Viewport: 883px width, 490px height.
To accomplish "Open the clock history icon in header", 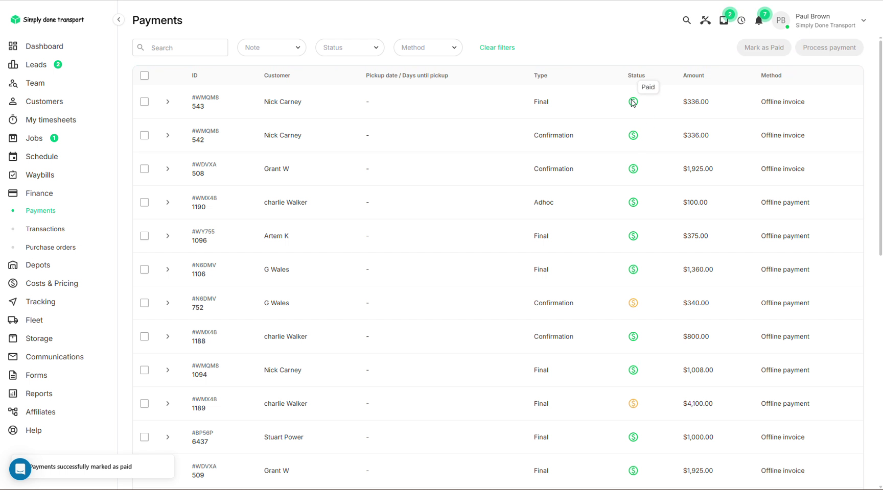I will (x=741, y=20).
